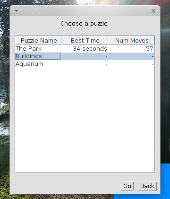Select the Buildings row Best Time cell

tap(85, 56)
